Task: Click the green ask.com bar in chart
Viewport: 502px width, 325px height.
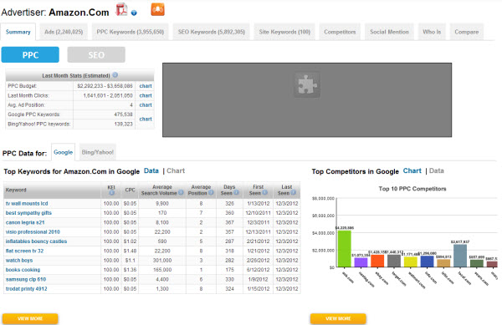Action: point(345,249)
